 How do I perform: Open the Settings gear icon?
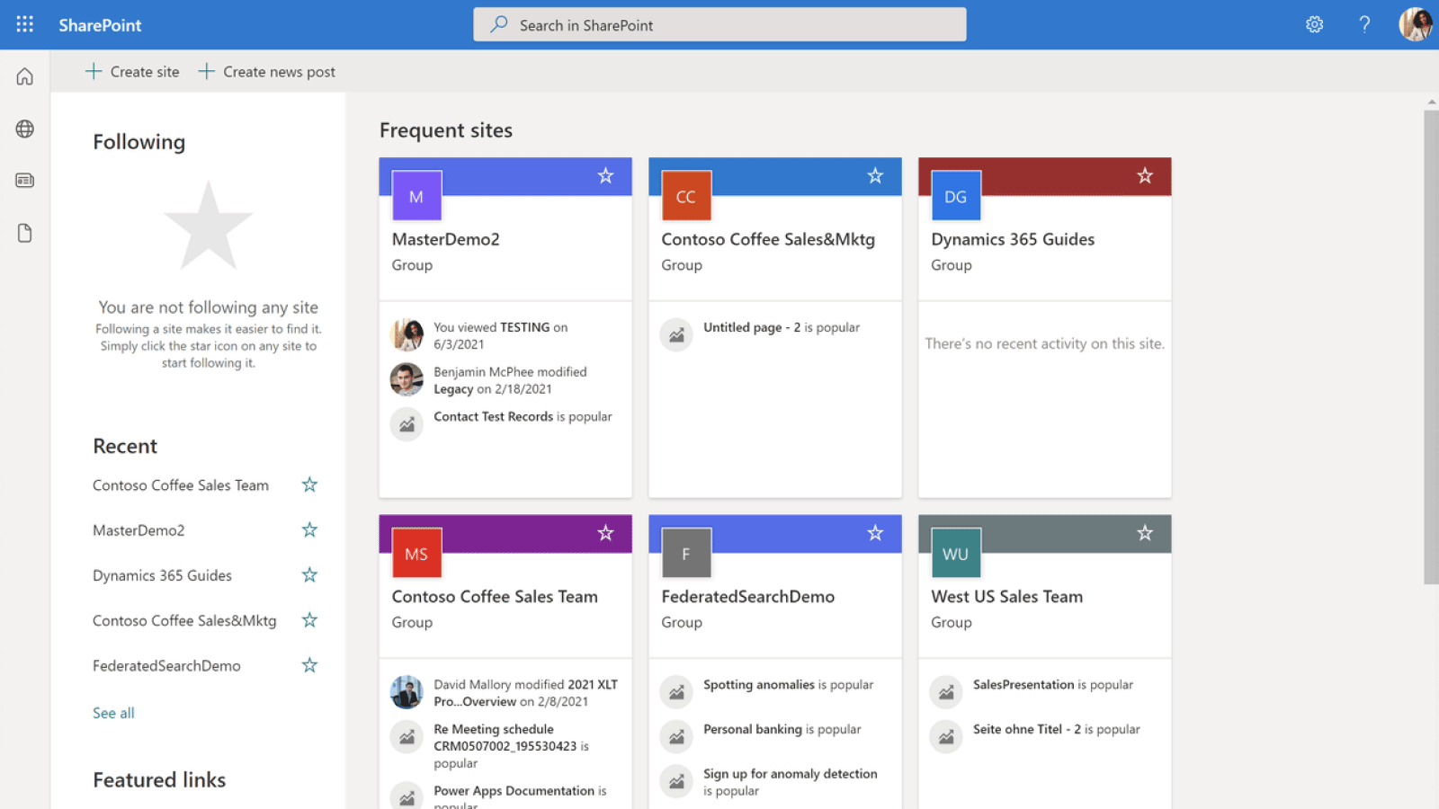click(x=1315, y=24)
